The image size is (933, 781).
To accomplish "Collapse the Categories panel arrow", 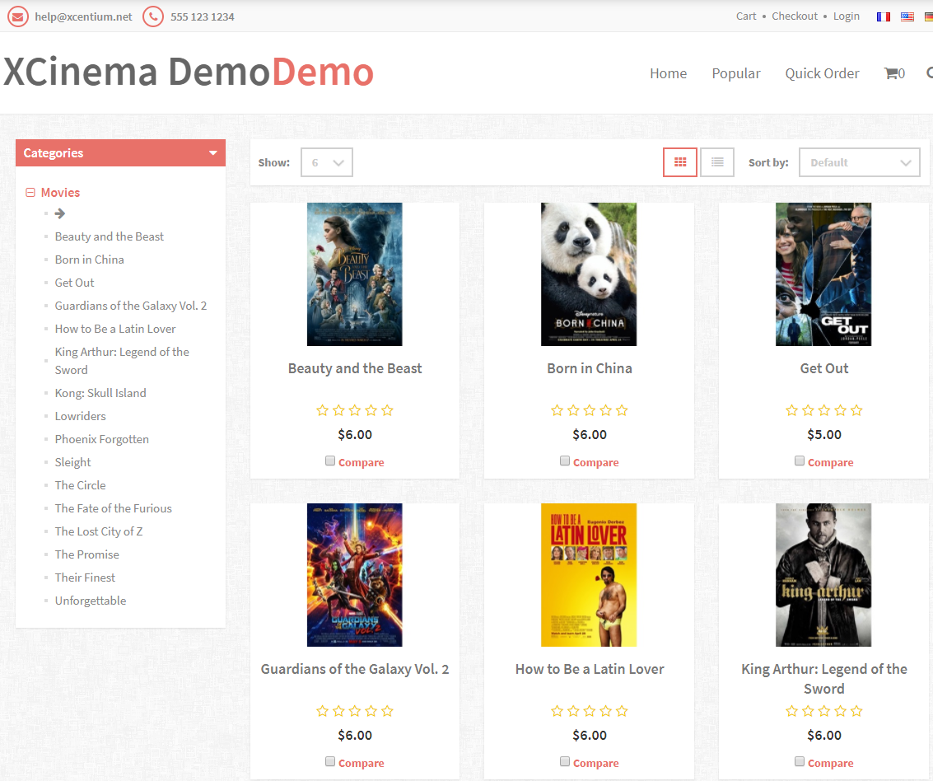I will (x=213, y=153).
